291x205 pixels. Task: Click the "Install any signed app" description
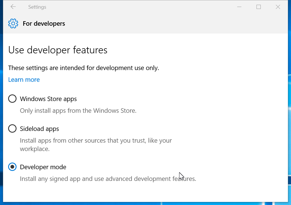tap(108, 178)
